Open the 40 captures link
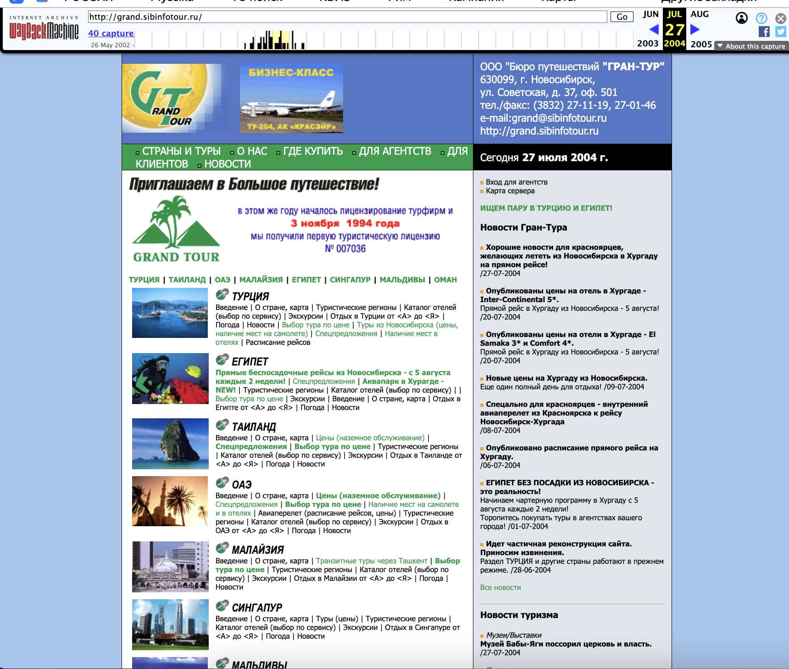 coord(111,33)
